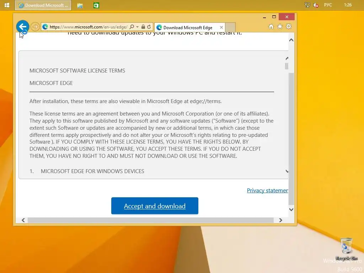Click page scrollbar down arrow
The width and height of the screenshot is (364, 273).
[x=291, y=209]
